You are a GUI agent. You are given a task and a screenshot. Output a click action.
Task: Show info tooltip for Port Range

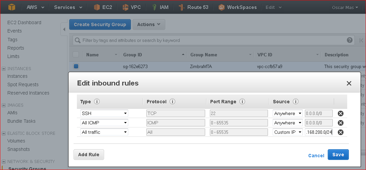pyautogui.click(x=242, y=102)
